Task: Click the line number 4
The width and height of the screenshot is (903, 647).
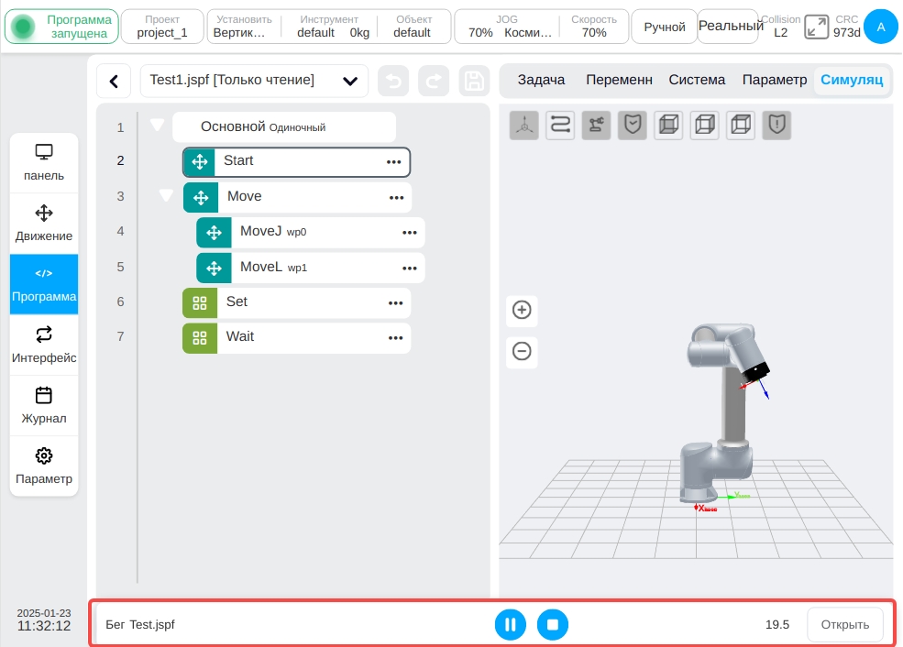Action: coord(120,232)
